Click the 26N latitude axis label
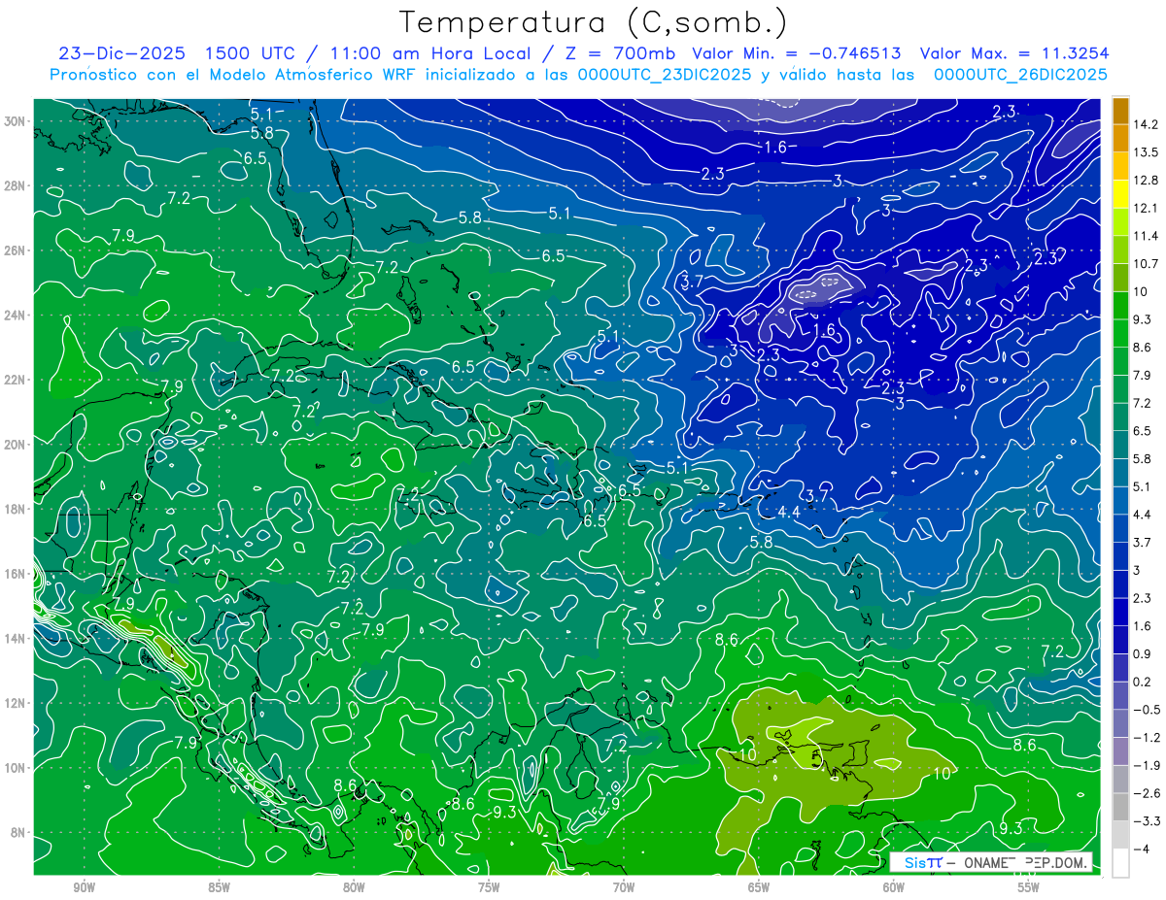 16,250
